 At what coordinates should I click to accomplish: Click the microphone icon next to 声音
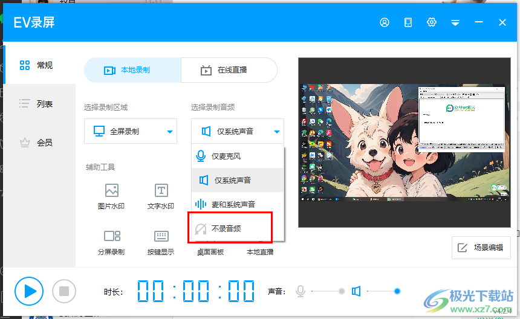(x=301, y=291)
